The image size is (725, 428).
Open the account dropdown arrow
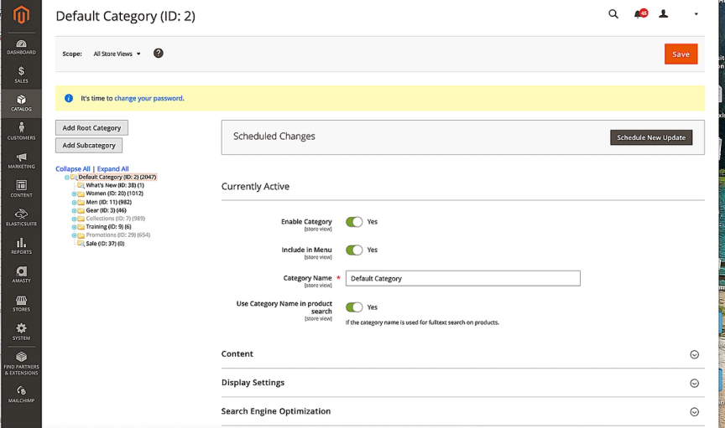point(696,14)
